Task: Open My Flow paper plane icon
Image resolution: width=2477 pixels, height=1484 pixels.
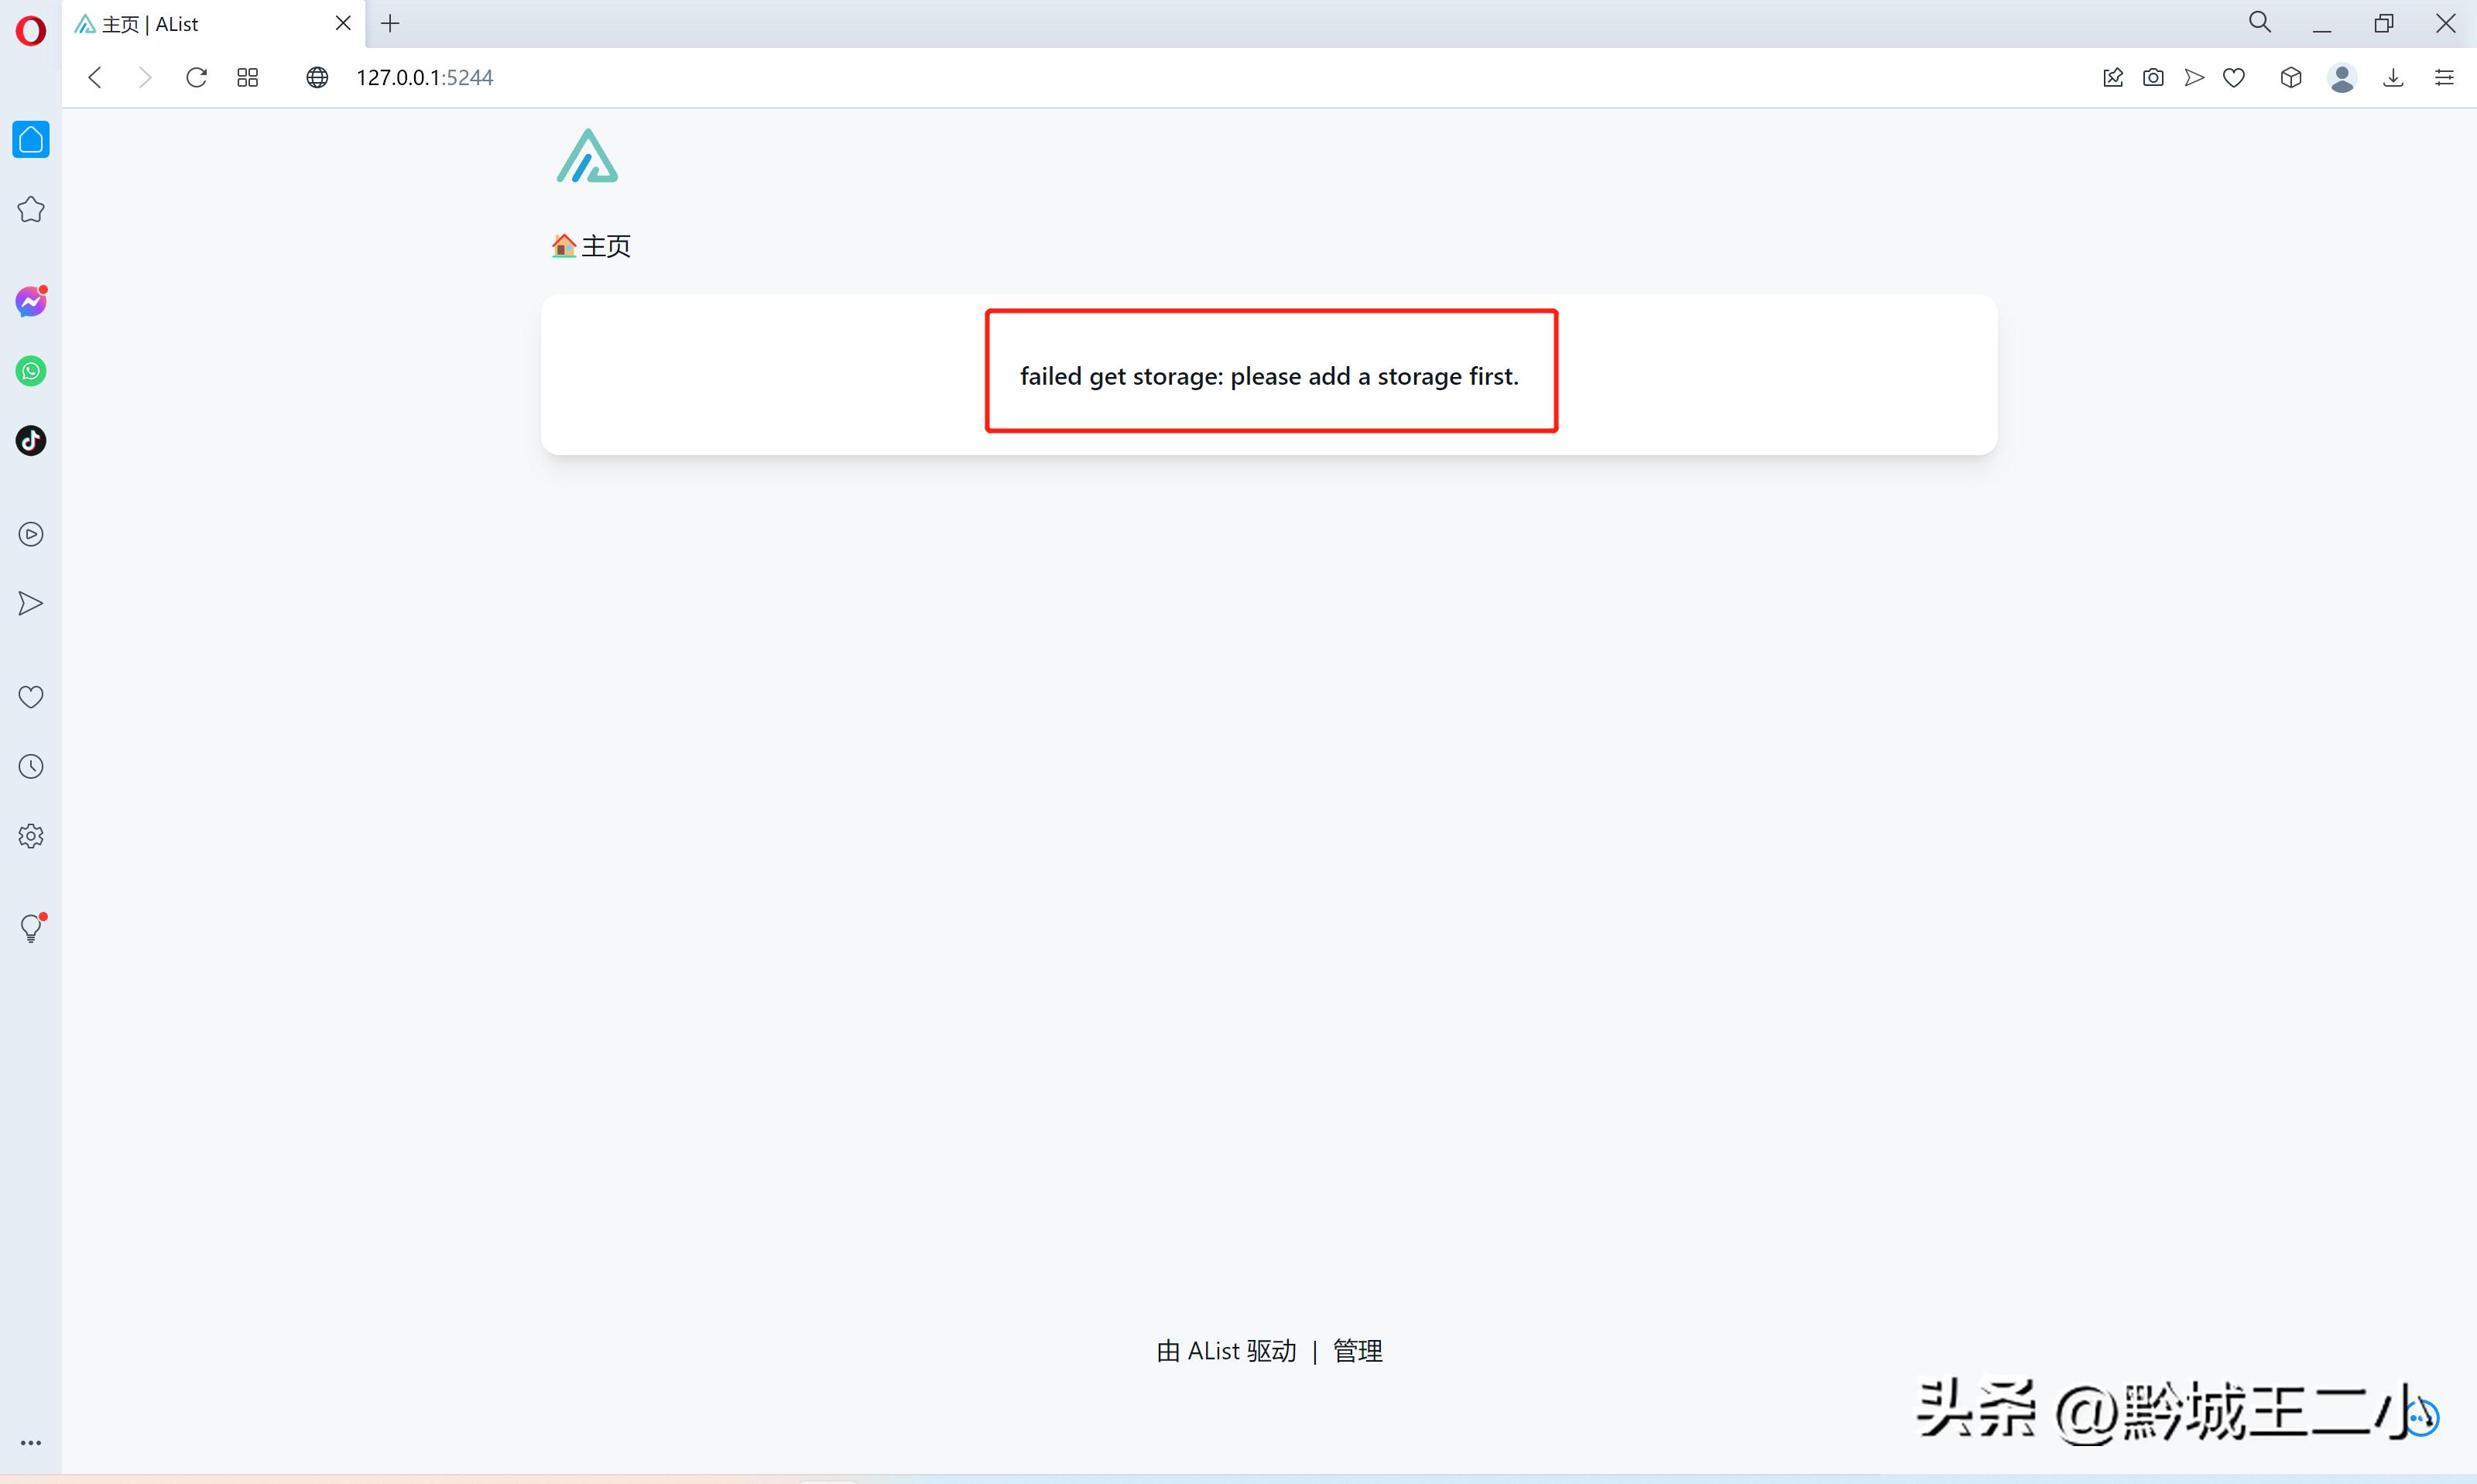Action: point(30,603)
